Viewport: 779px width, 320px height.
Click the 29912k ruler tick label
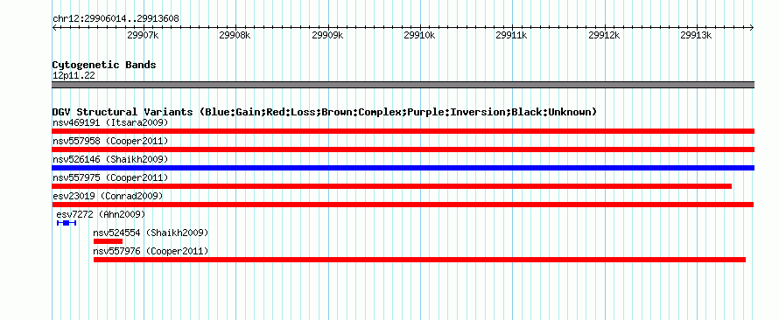click(x=604, y=35)
